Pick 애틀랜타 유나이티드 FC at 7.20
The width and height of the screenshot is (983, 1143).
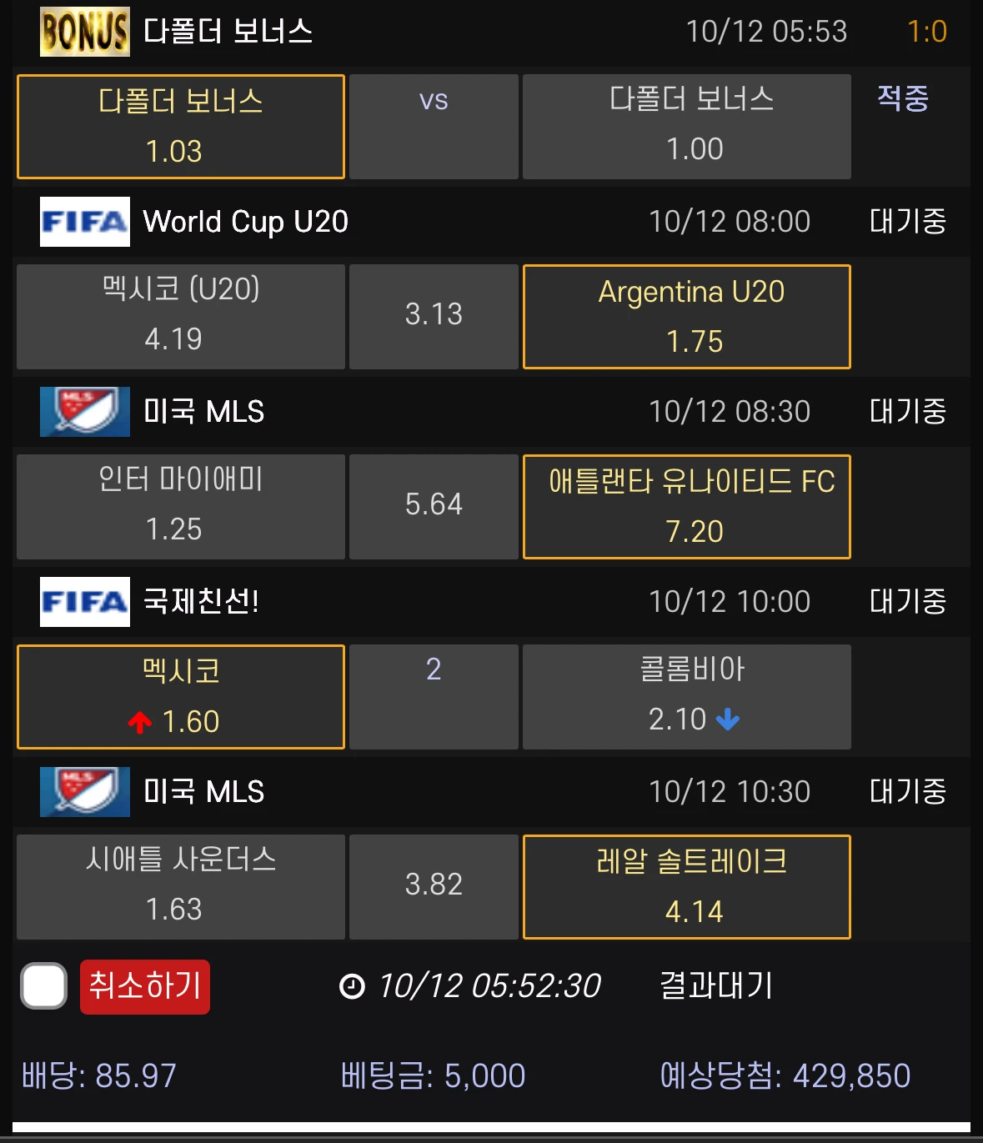[x=686, y=507]
